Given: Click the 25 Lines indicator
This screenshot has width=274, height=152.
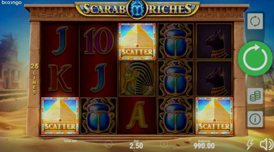Looking at the screenshot, I should point(35,79).
